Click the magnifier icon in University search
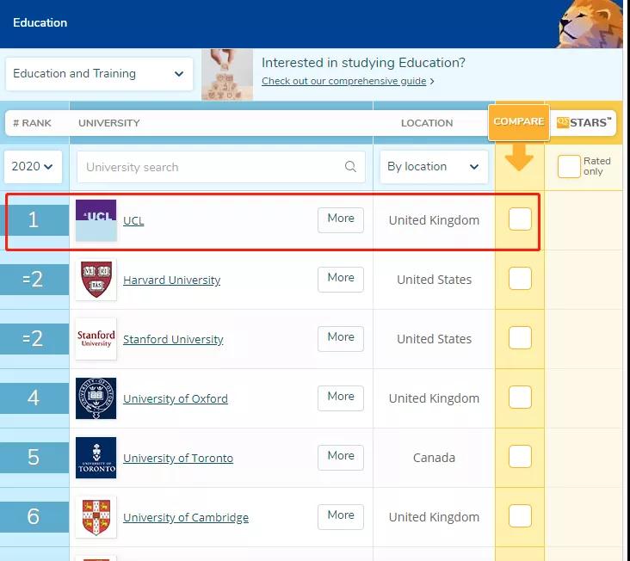Screen dimensions: 630x561 point(350,167)
